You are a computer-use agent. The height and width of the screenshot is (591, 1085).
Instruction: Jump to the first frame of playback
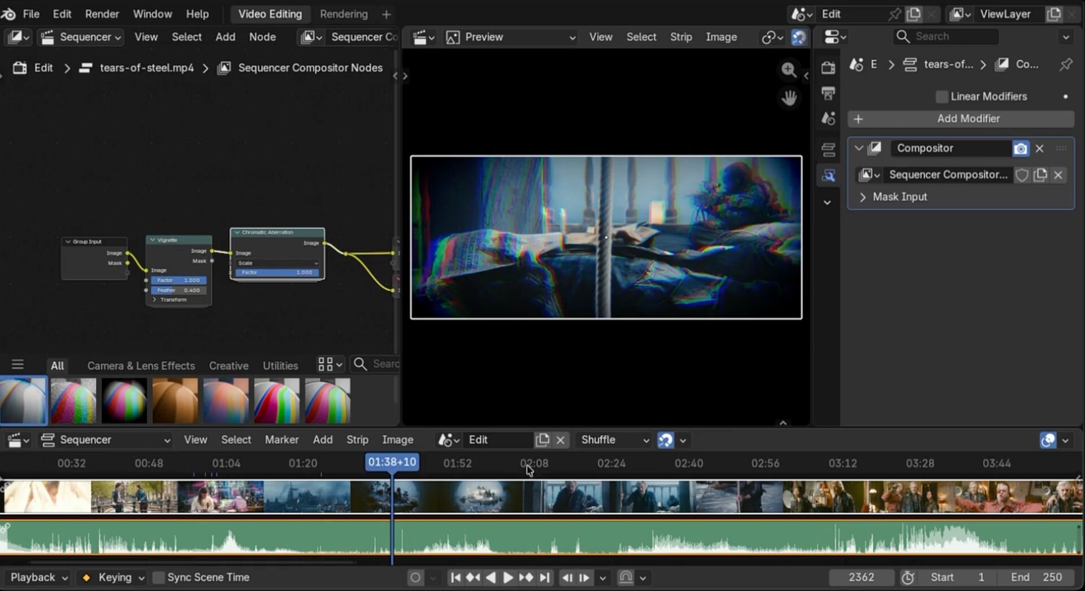click(x=455, y=577)
